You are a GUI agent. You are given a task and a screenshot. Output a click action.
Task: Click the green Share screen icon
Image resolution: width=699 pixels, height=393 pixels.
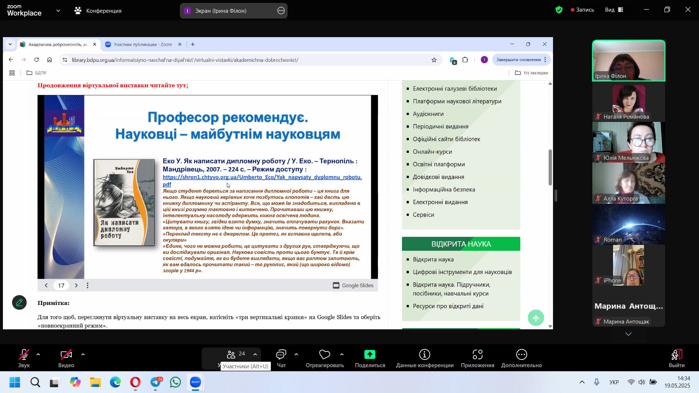click(x=370, y=355)
